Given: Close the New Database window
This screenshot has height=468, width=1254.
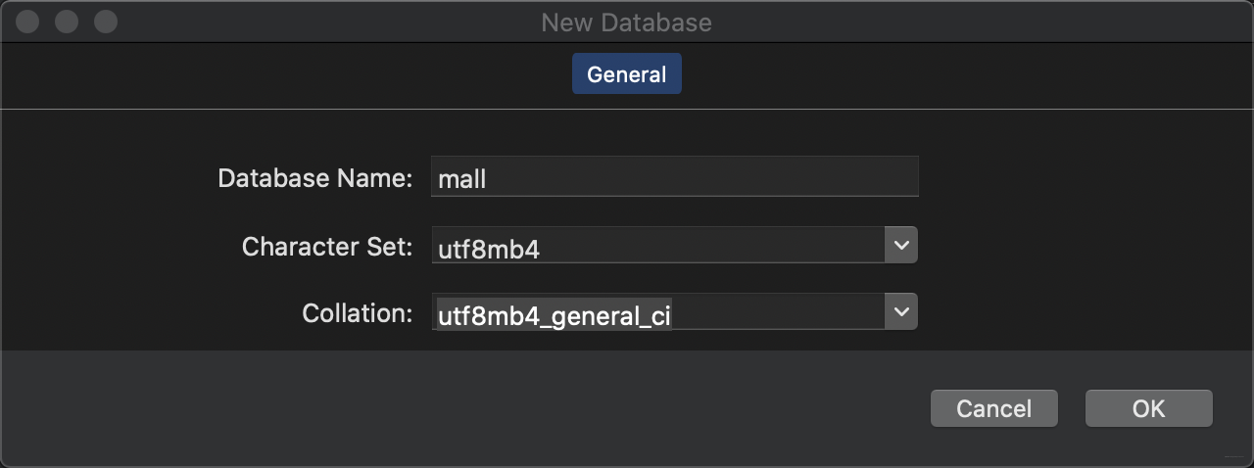Looking at the screenshot, I should coord(28,22).
